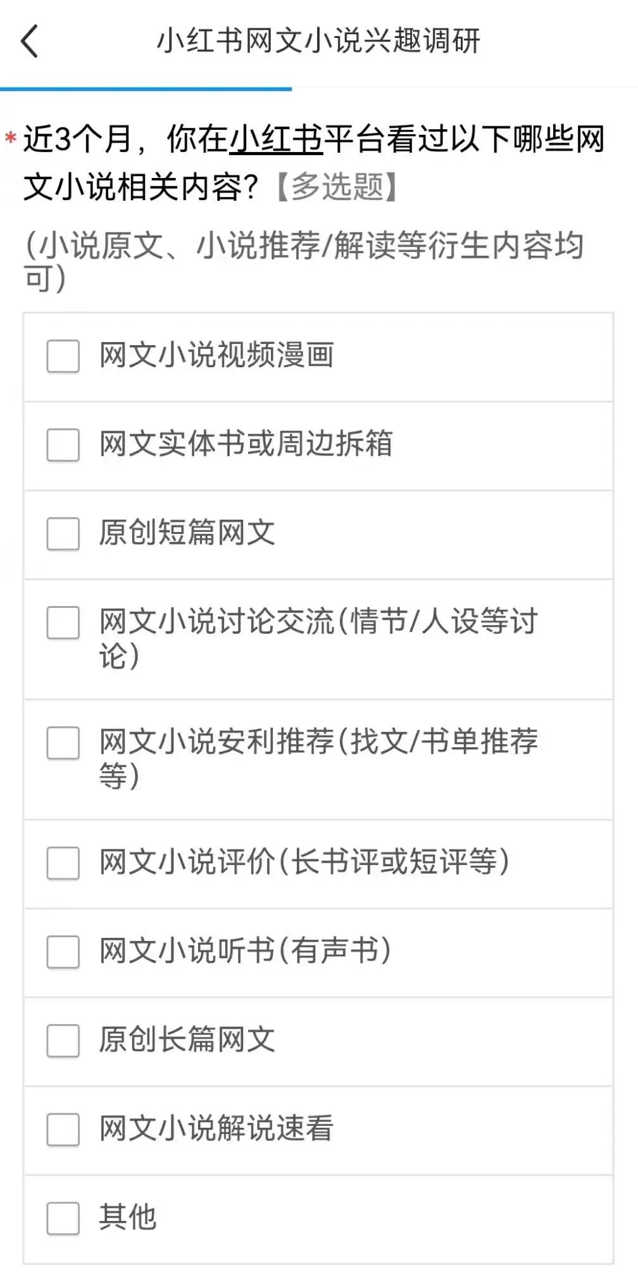Tap the 其他 option label text
This screenshot has height=1283, width=638.
[128, 1217]
